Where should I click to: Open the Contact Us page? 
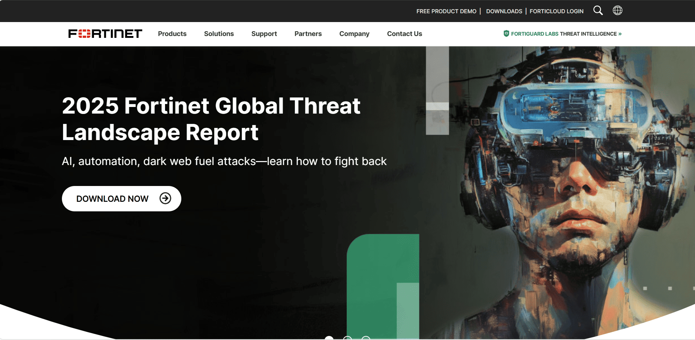tap(405, 34)
